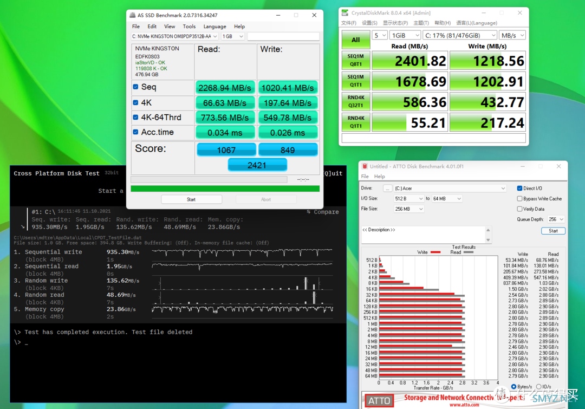Click the read score 1067
The image size is (585, 409).
pyautogui.click(x=226, y=150)
